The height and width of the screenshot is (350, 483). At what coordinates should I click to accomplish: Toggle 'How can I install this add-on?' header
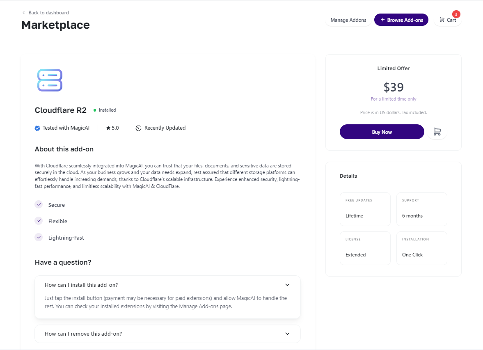click(84, 285)
